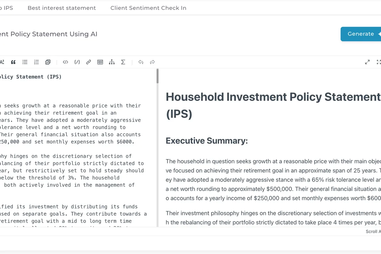The image size is (381, 254).
Task: Insert a math formula with the sigma icon
Action: point(123,62)
